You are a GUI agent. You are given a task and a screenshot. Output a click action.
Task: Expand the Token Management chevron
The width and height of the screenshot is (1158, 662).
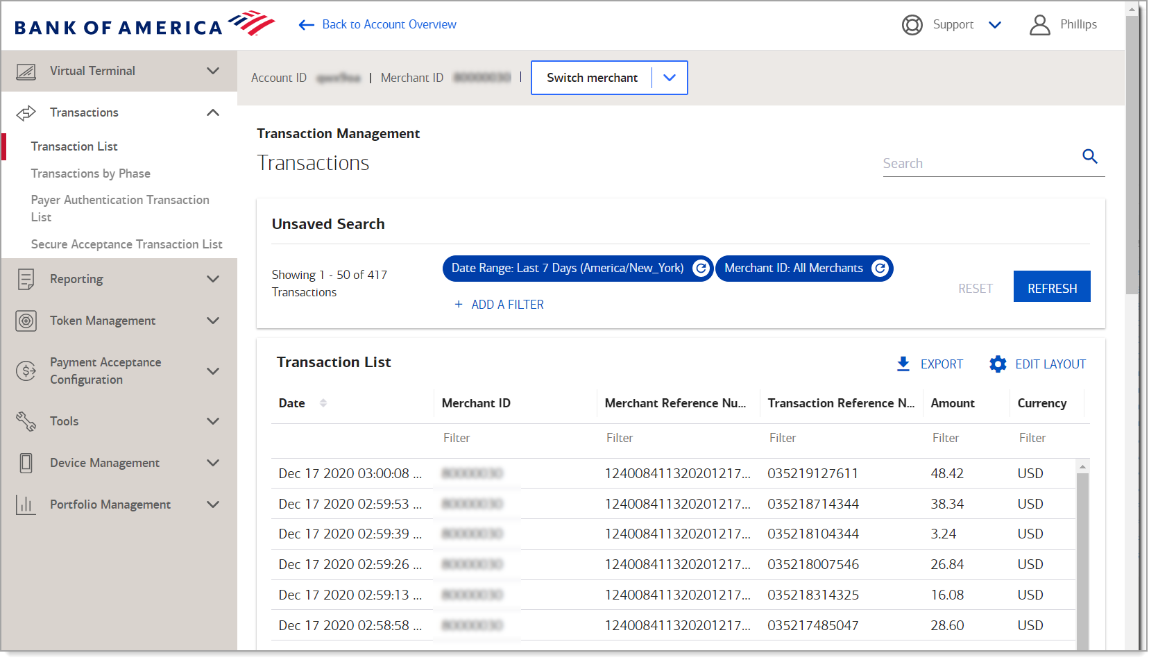click(x=213, y=321)
